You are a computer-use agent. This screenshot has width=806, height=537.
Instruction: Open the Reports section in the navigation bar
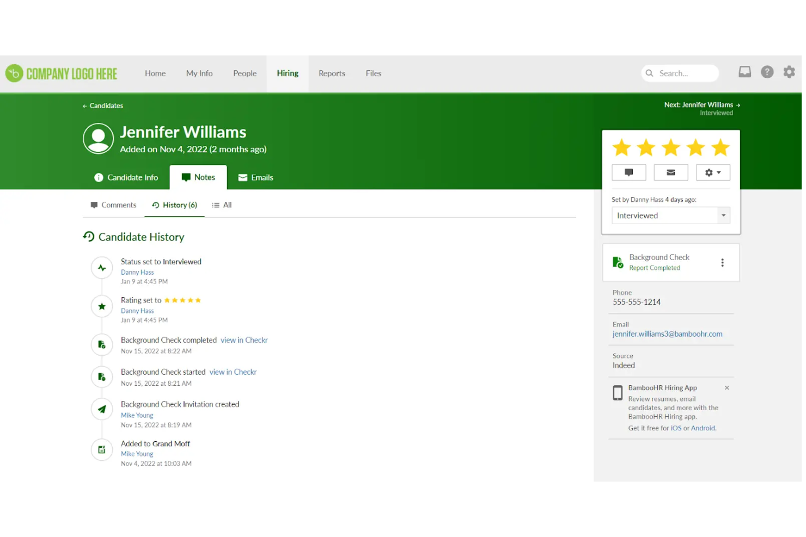(332, 73)
